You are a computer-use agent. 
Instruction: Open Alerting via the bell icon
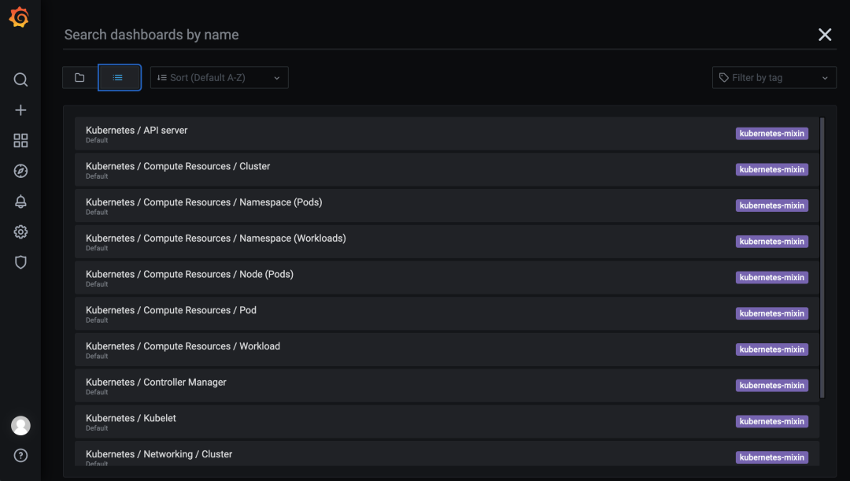pyautogui.click(x=20, y=202)
